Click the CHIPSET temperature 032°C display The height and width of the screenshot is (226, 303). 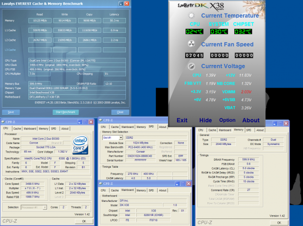[243, 32]
